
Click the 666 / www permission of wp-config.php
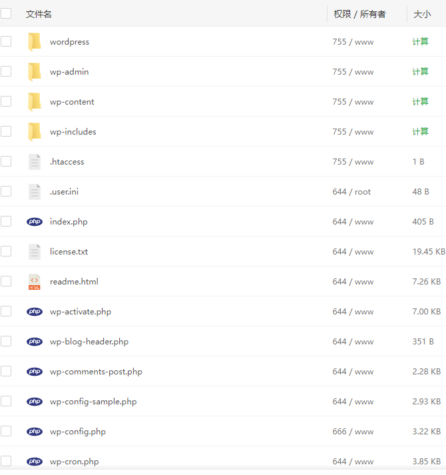click(353, 432)
